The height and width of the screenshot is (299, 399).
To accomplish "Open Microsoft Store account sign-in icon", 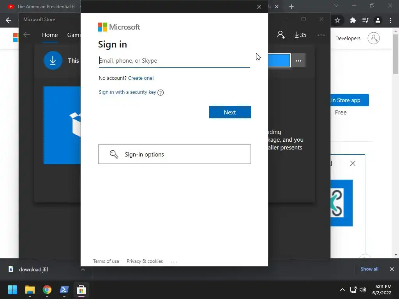I will (281, 35).
